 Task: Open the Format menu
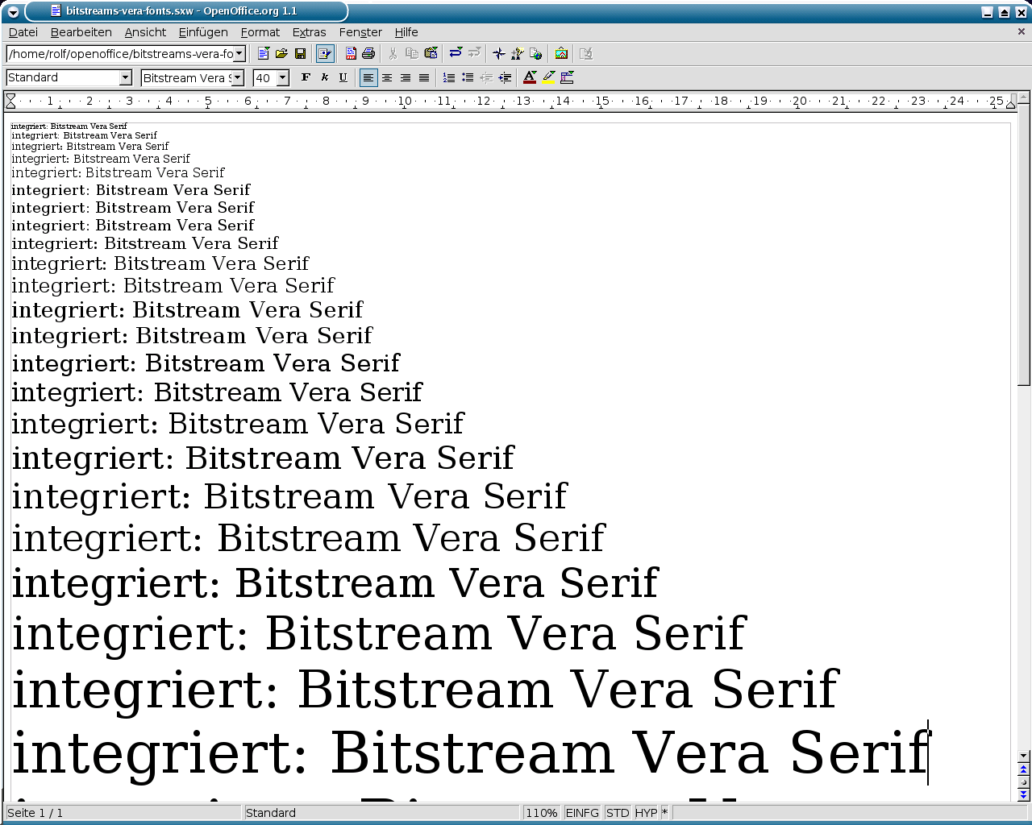pos(260,32)
